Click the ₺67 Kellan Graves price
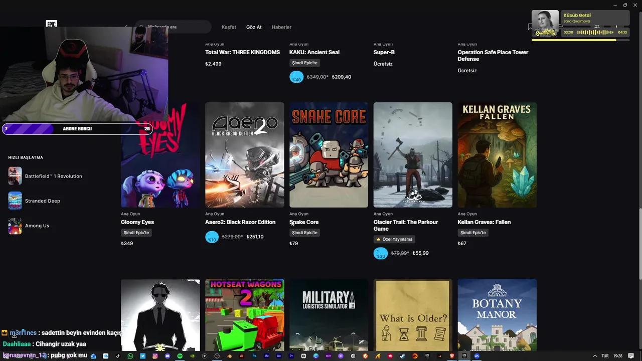This screenshot has width=642, height=361. pos(462,243)
